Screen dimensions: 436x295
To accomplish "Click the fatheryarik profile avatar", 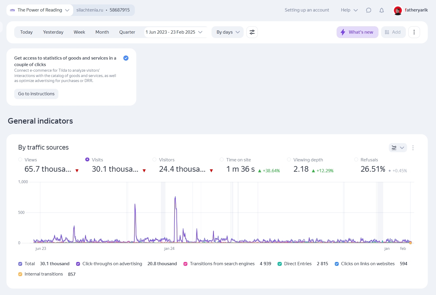I will point(398,10).
